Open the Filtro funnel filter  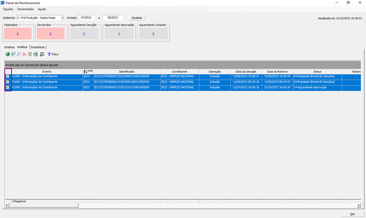pos(53,54)
